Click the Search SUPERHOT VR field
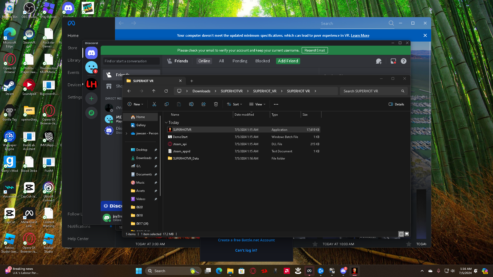493x277 pixels. pyautogui.click(x=374, y=91)
